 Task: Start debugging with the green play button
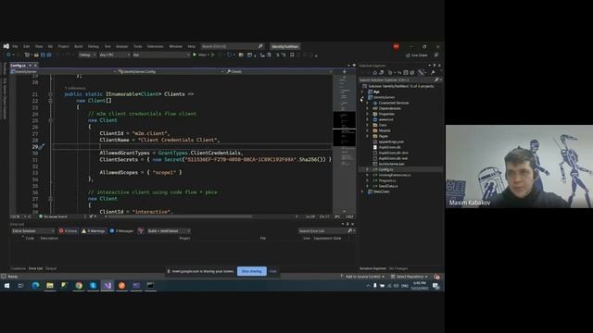(x=195, y=55)
